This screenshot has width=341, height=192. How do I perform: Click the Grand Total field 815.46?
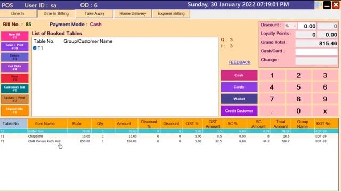[316, 43]
